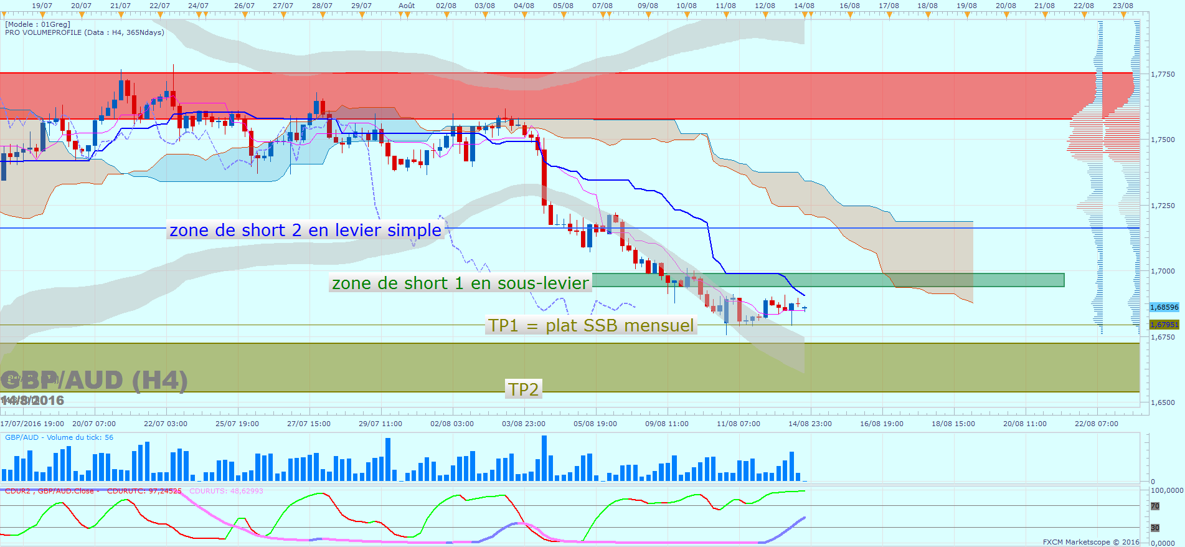
Task: Click the "29/07 11:00" time axis label
Action: (380, 424)
